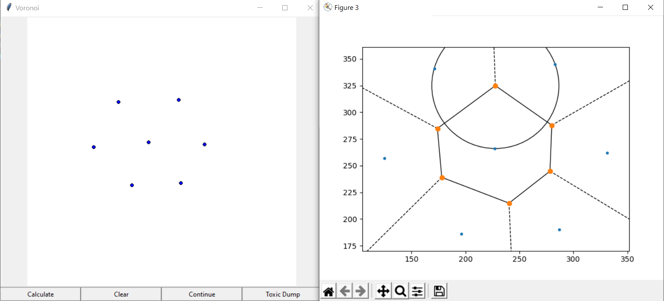The width and height of the screenshot is (664, 301).
Task: Click the Voronoi window title text
Action: pos(28,8)
